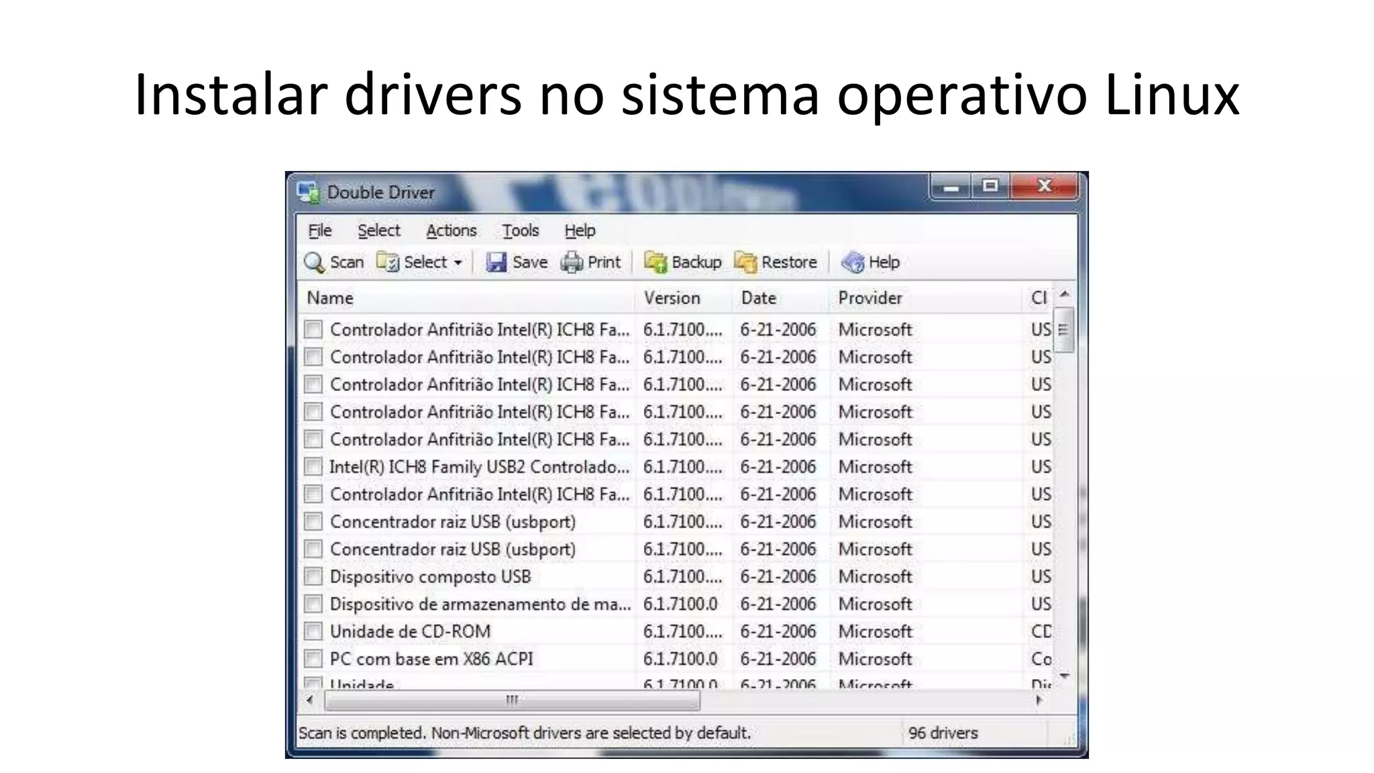The image size is (1374, 773).
Task: Close the Double Driver window
Action: pos(1044,187)
